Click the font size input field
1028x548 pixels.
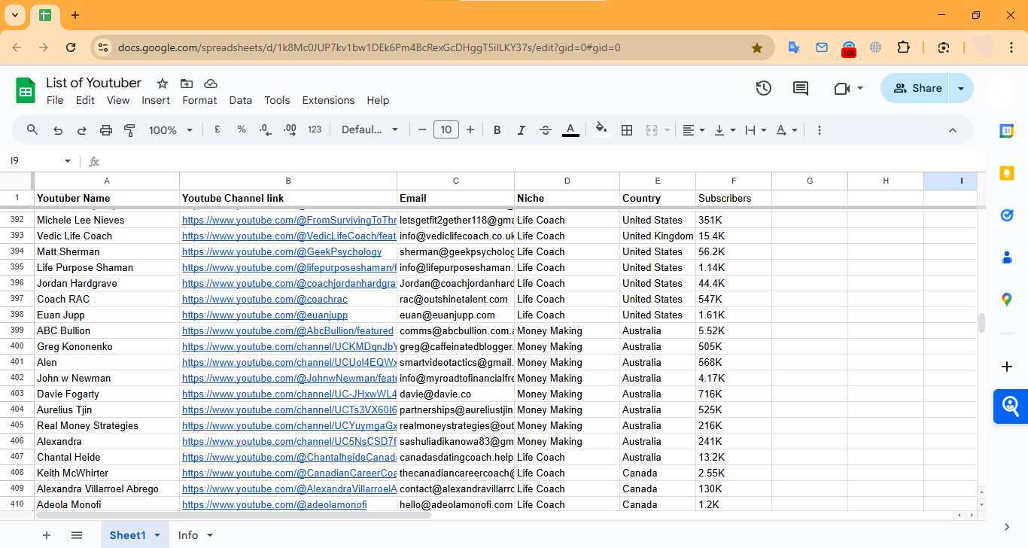point(446,130)
